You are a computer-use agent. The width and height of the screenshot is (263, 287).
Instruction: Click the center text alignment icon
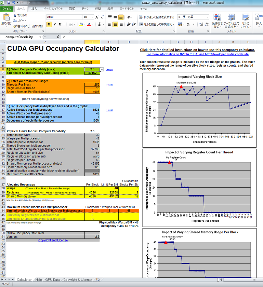[115, 24]
